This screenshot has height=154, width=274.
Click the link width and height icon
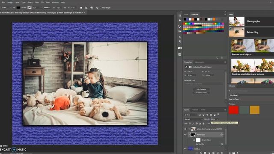point(65,8)
